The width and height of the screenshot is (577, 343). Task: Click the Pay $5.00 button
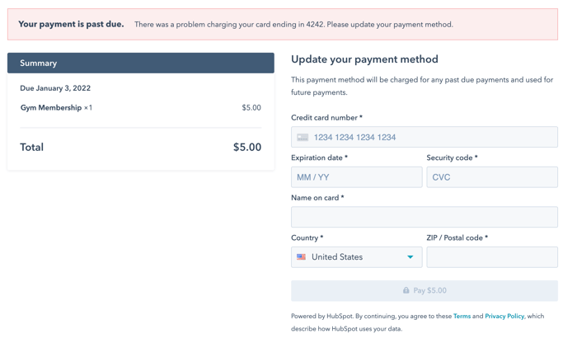tap(425, 291)
